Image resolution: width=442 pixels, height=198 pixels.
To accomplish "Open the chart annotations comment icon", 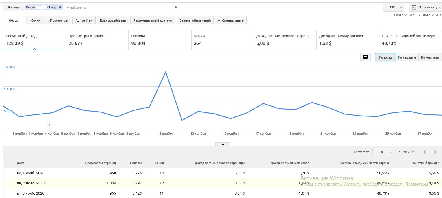I will point(365,57).
